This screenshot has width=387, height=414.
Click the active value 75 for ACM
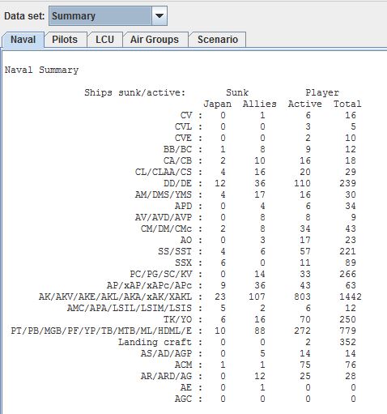click(x=305, y=365)
